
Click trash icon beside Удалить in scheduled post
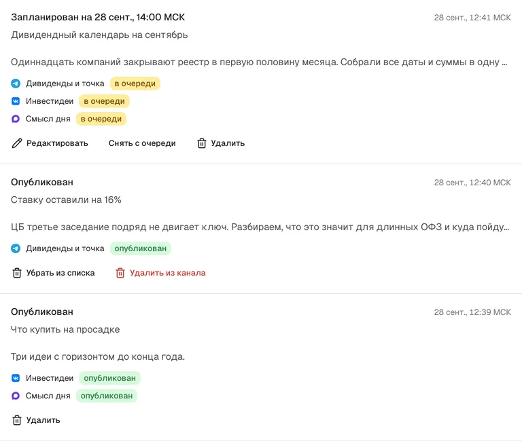click(x=202, y=143)
